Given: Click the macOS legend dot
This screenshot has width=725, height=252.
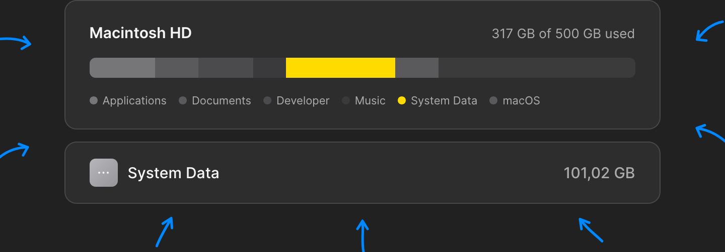Looking at the screenshot, I should 493,100.
